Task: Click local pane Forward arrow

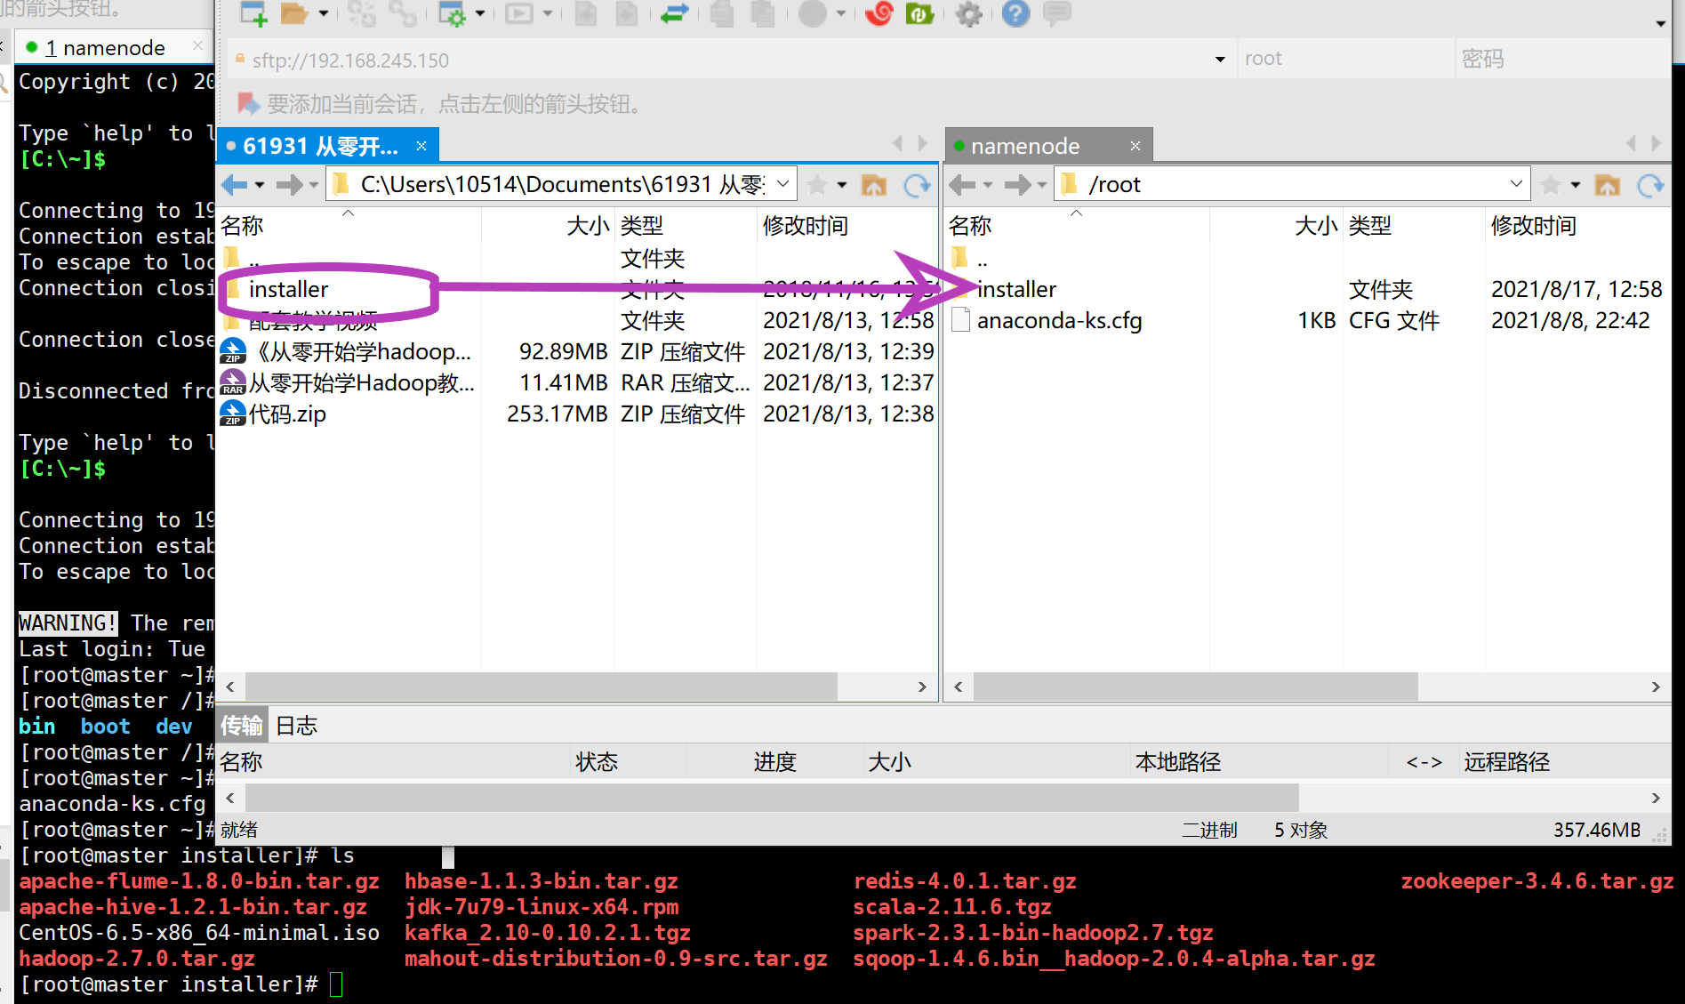Action: coord(289,185)
